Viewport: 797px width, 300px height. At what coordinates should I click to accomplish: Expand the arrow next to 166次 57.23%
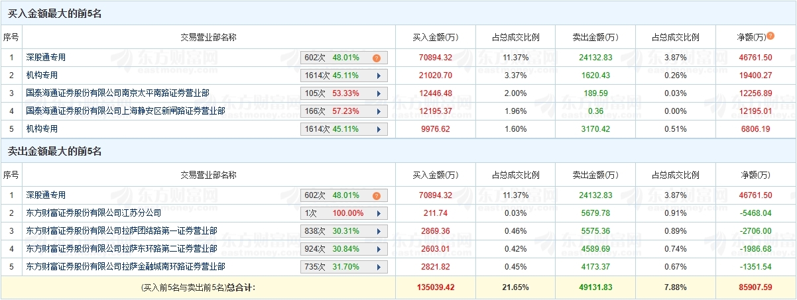pos(379,111)
